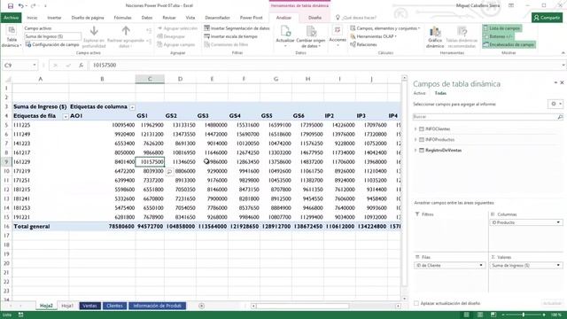Viewport: 567px width, 319px height.
Task: Open Relaciones dialog
Action: pyautogui.click(x=363, y=44)
